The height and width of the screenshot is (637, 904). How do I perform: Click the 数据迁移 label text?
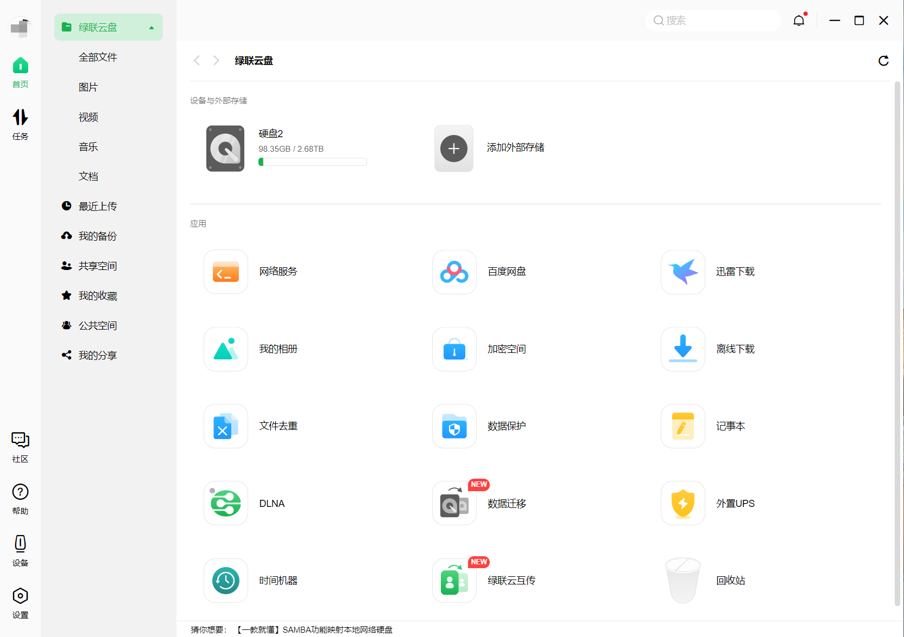point(507,504)
